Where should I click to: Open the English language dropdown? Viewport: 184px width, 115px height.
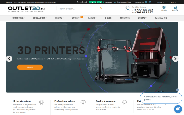160,2
